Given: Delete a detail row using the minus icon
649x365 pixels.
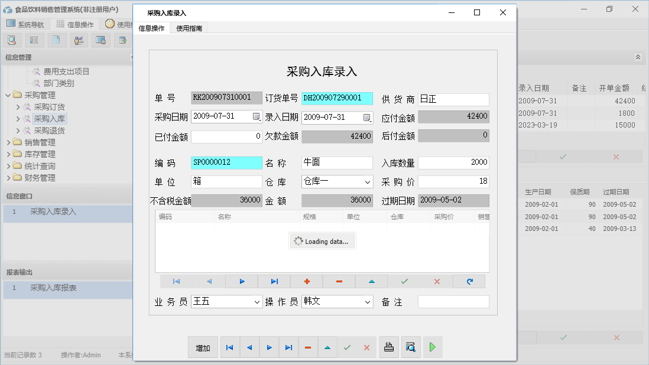Looking at the screenshot, I should pyautogui.click(x=339, y=281).
